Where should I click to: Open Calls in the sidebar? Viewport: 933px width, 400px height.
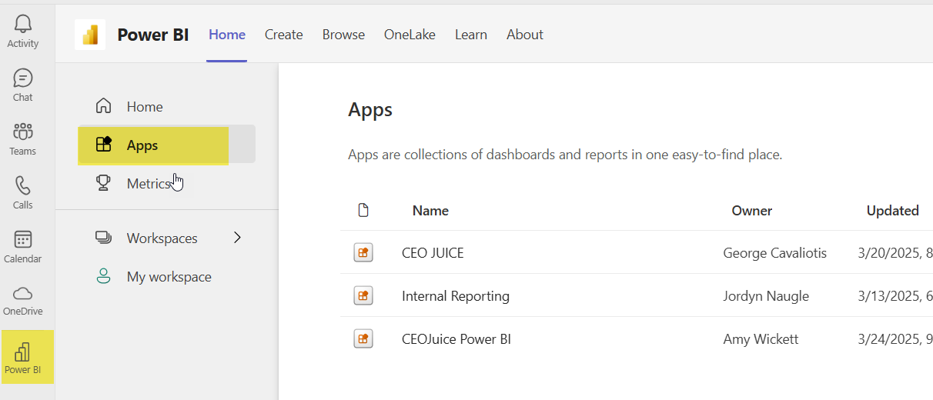(23, 193)
